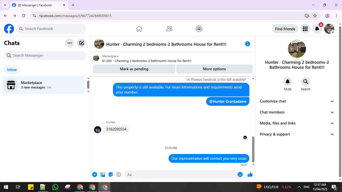Focus the Search Facebook field
342x192 pixels.
point(51,29)
